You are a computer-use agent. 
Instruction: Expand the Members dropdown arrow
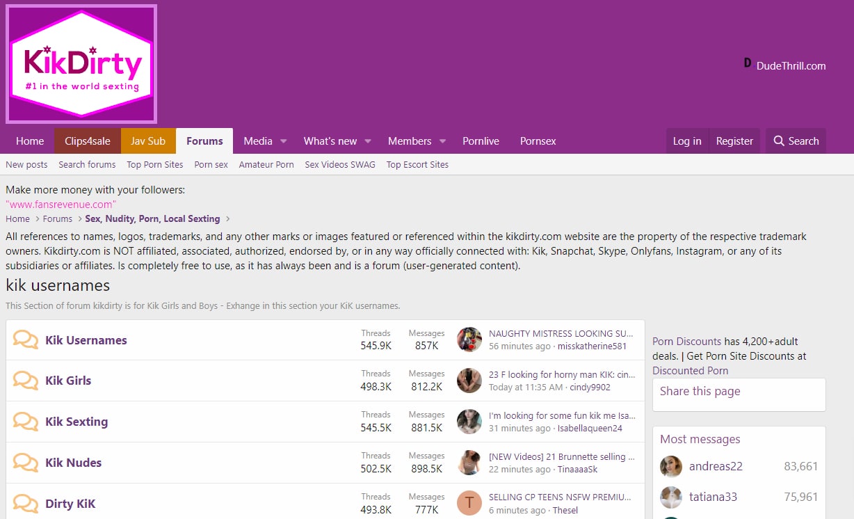[x=442, y=141]
